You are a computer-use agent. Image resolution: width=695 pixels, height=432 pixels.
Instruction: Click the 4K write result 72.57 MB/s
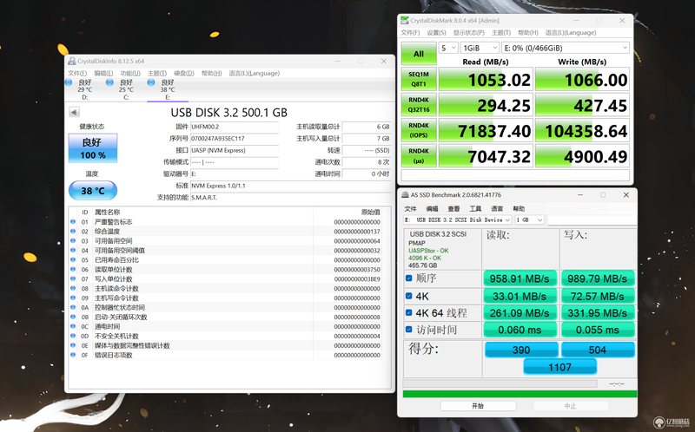(598, 296)
